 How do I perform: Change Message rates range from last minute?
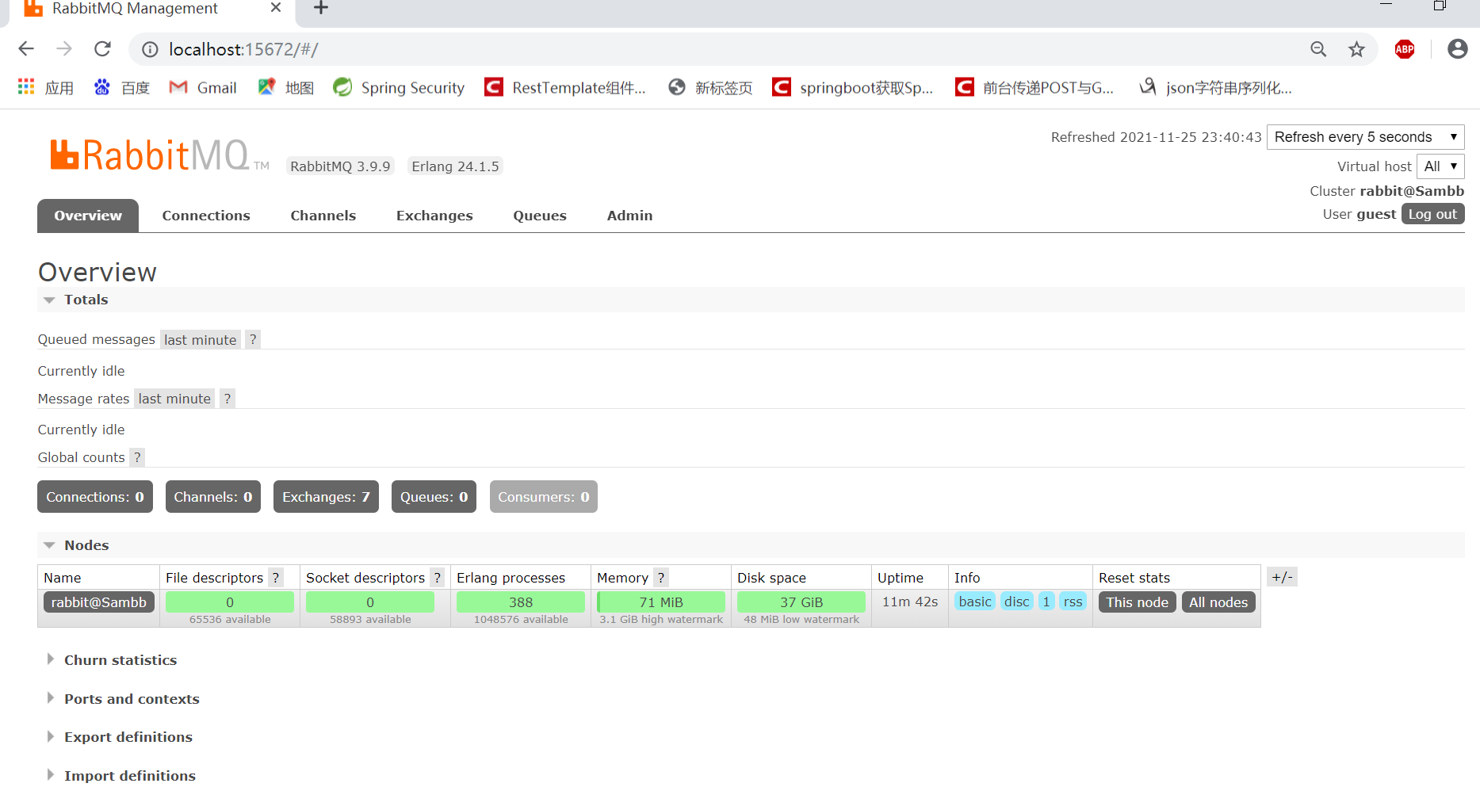pyautogui.click(x=174, y=399)
